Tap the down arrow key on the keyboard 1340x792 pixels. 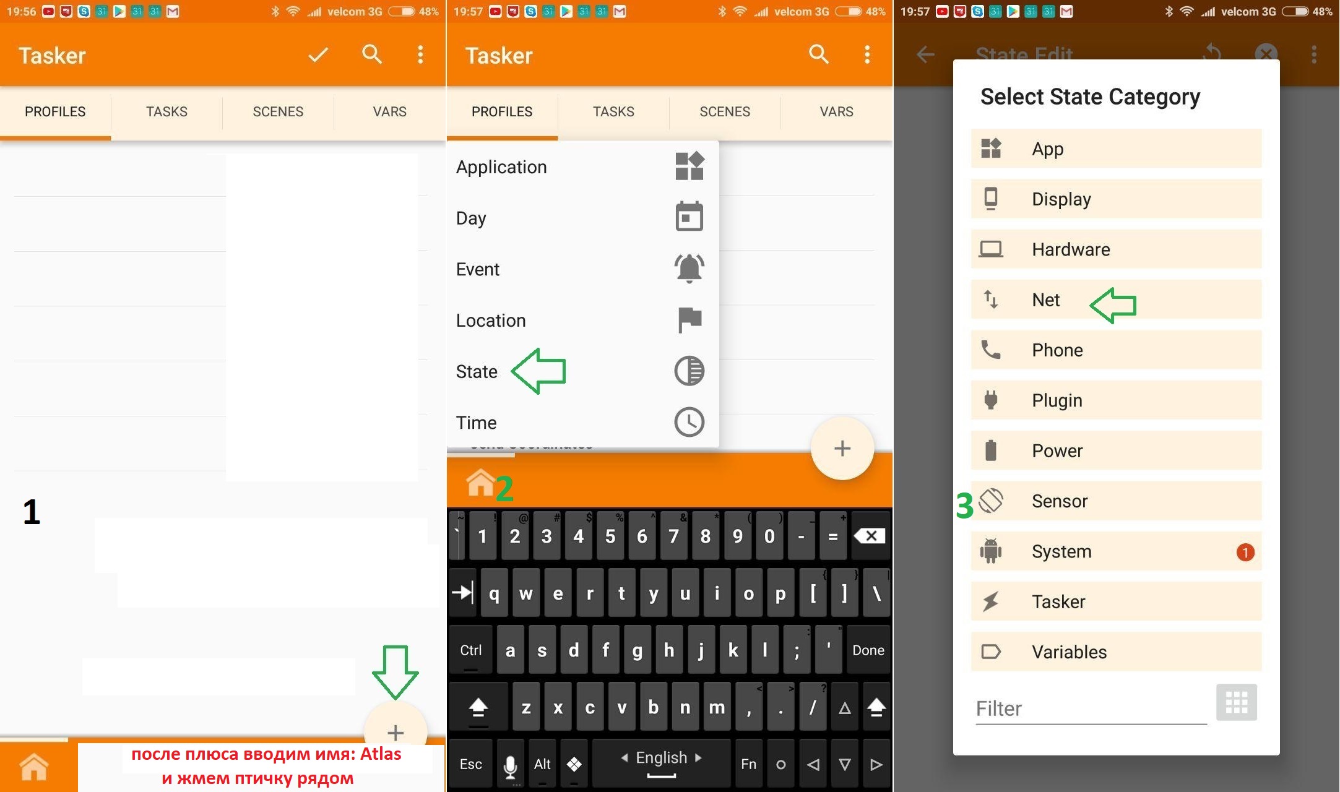[x=845, y=764]
